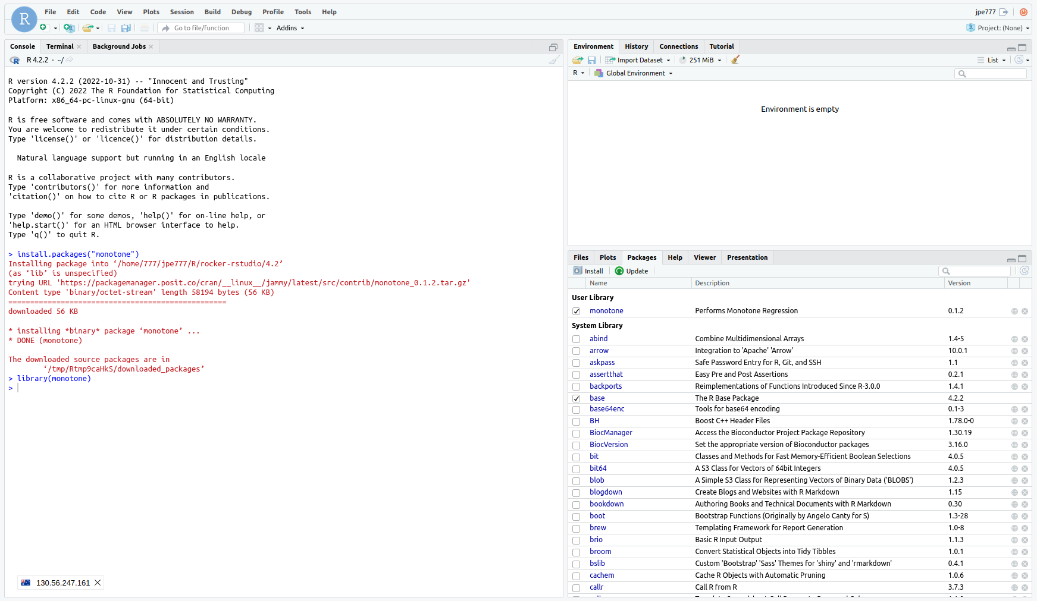Open the Global Environment dropdown

click(634, 73)
